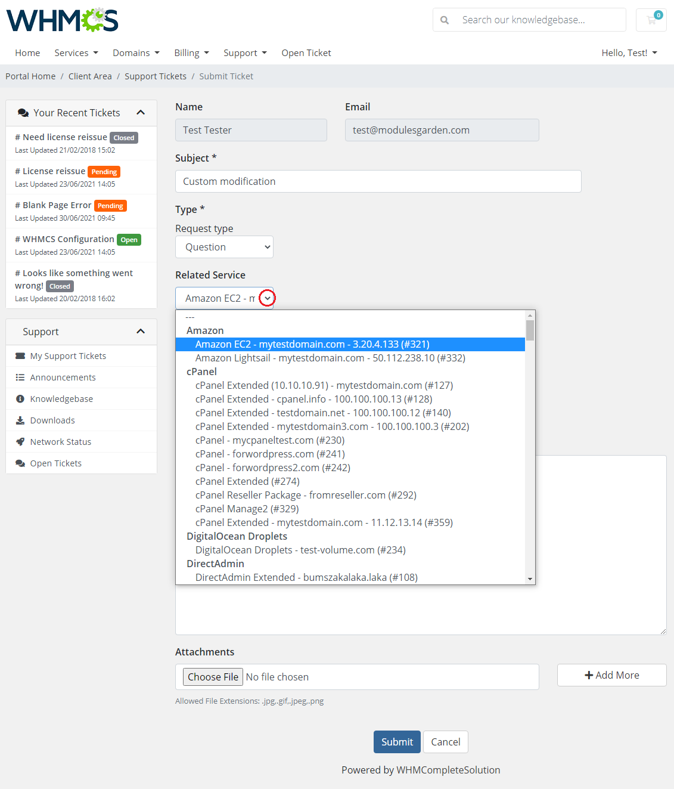Focus the Subject input field

(x=378, y=181)
